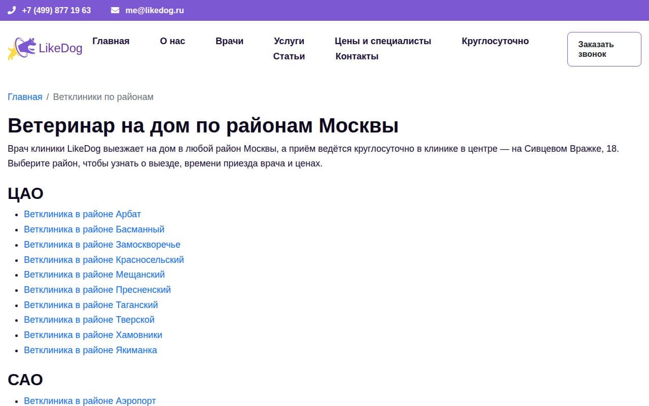Click breadcrumb text Ветклиники по районам
The height and width of the screenshot is (406, 649).
pos(103,97)
